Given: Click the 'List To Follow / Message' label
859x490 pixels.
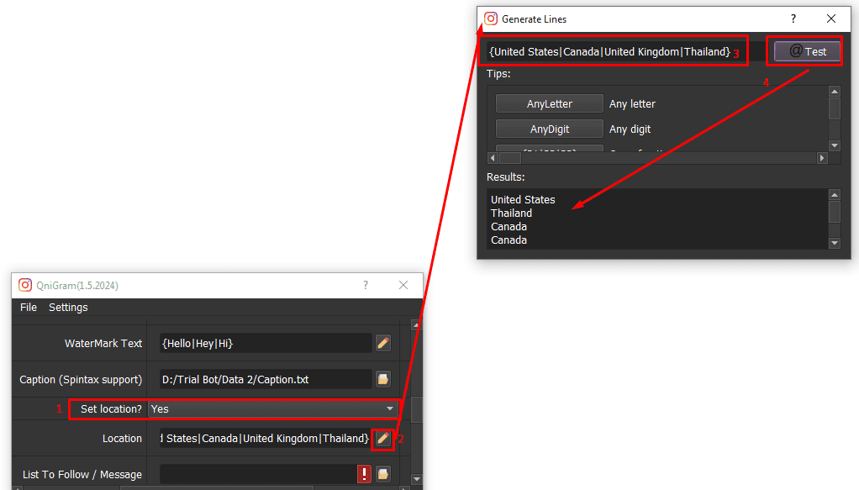Looking at the screenshot, I should pyautogui.click(x=82, y=475).
